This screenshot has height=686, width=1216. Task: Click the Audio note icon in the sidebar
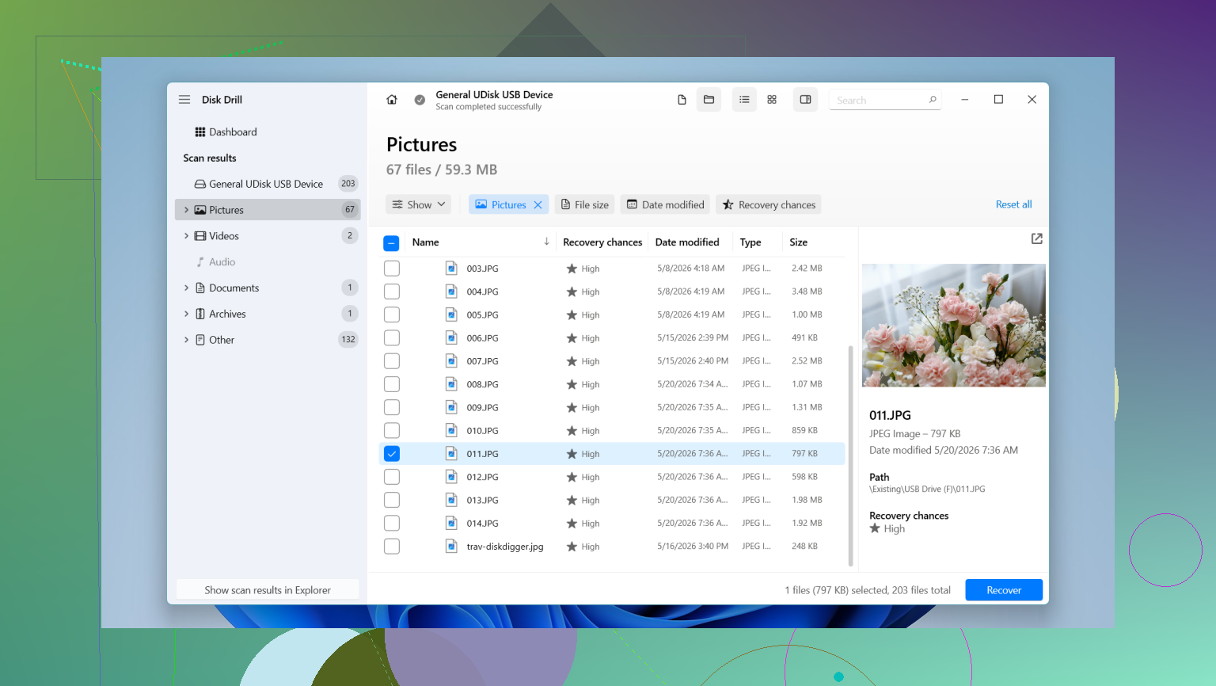(x=200, y=262)
